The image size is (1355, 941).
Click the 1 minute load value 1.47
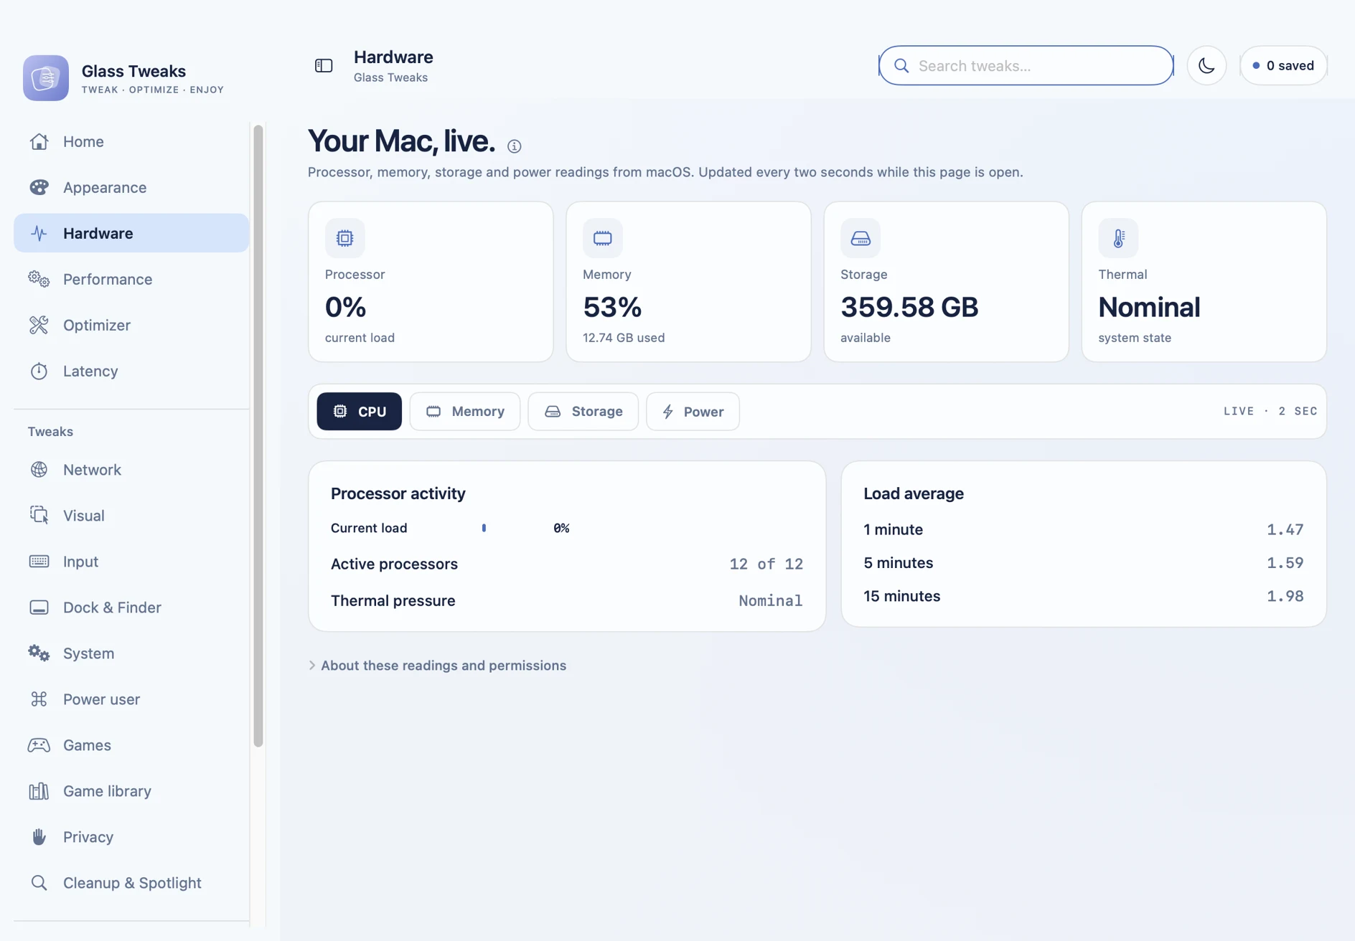1285,529
